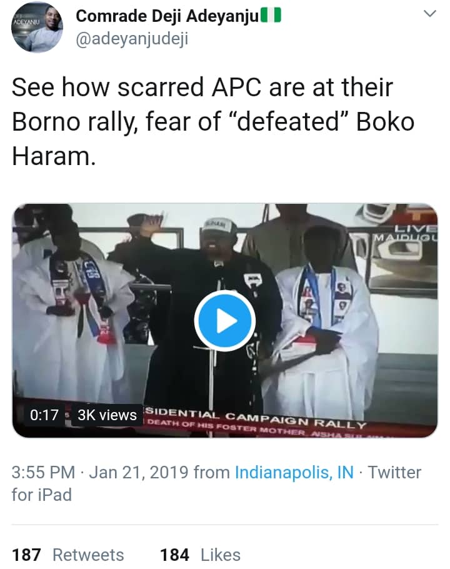View the 187 Retweets list
This screenshot has width=450, height=569.
click(x=67, y=555)
